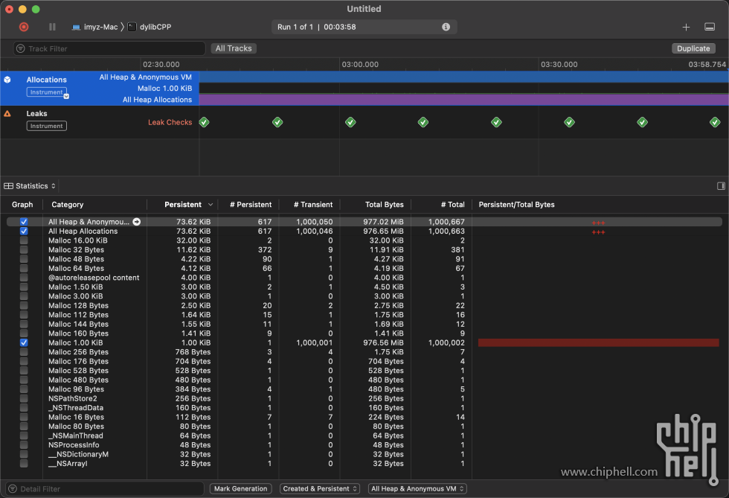
Task: Click the first Leak Check marker
Action: click(x=204, y=122)
